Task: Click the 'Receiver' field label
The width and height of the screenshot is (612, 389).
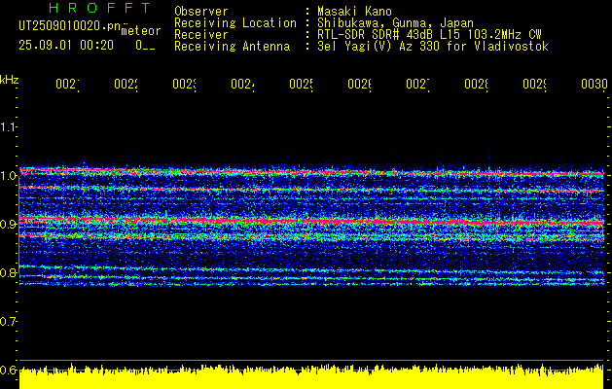Action: pos(201,35)
